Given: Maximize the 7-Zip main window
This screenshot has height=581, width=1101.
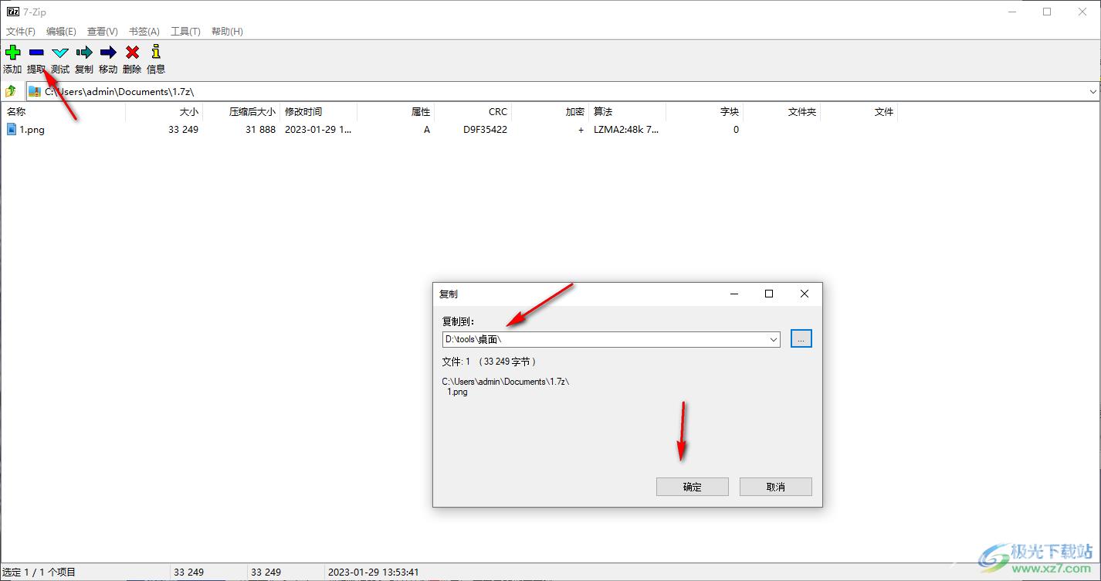Looking at the screenshot, I should pyautogui.click(x=1047, y=12).
